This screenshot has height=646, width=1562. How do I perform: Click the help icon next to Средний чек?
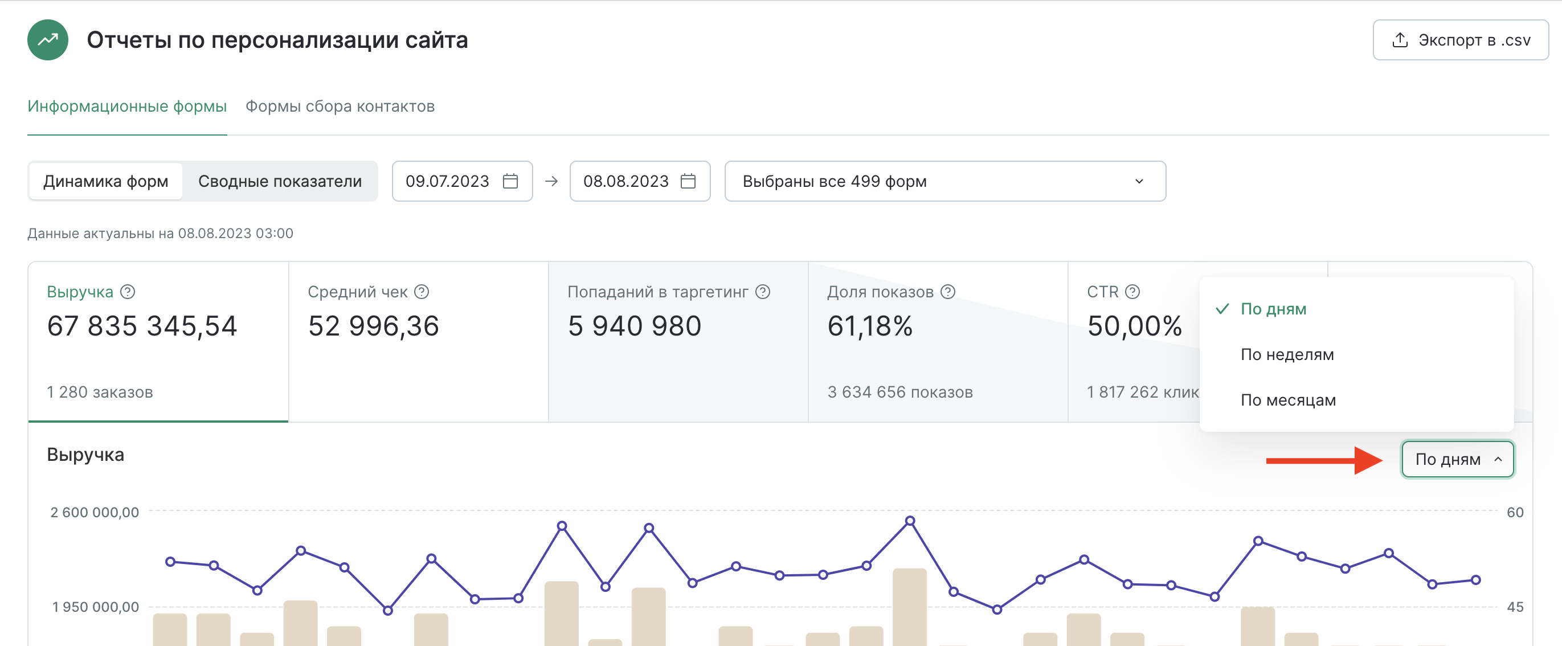coord(422,292)
